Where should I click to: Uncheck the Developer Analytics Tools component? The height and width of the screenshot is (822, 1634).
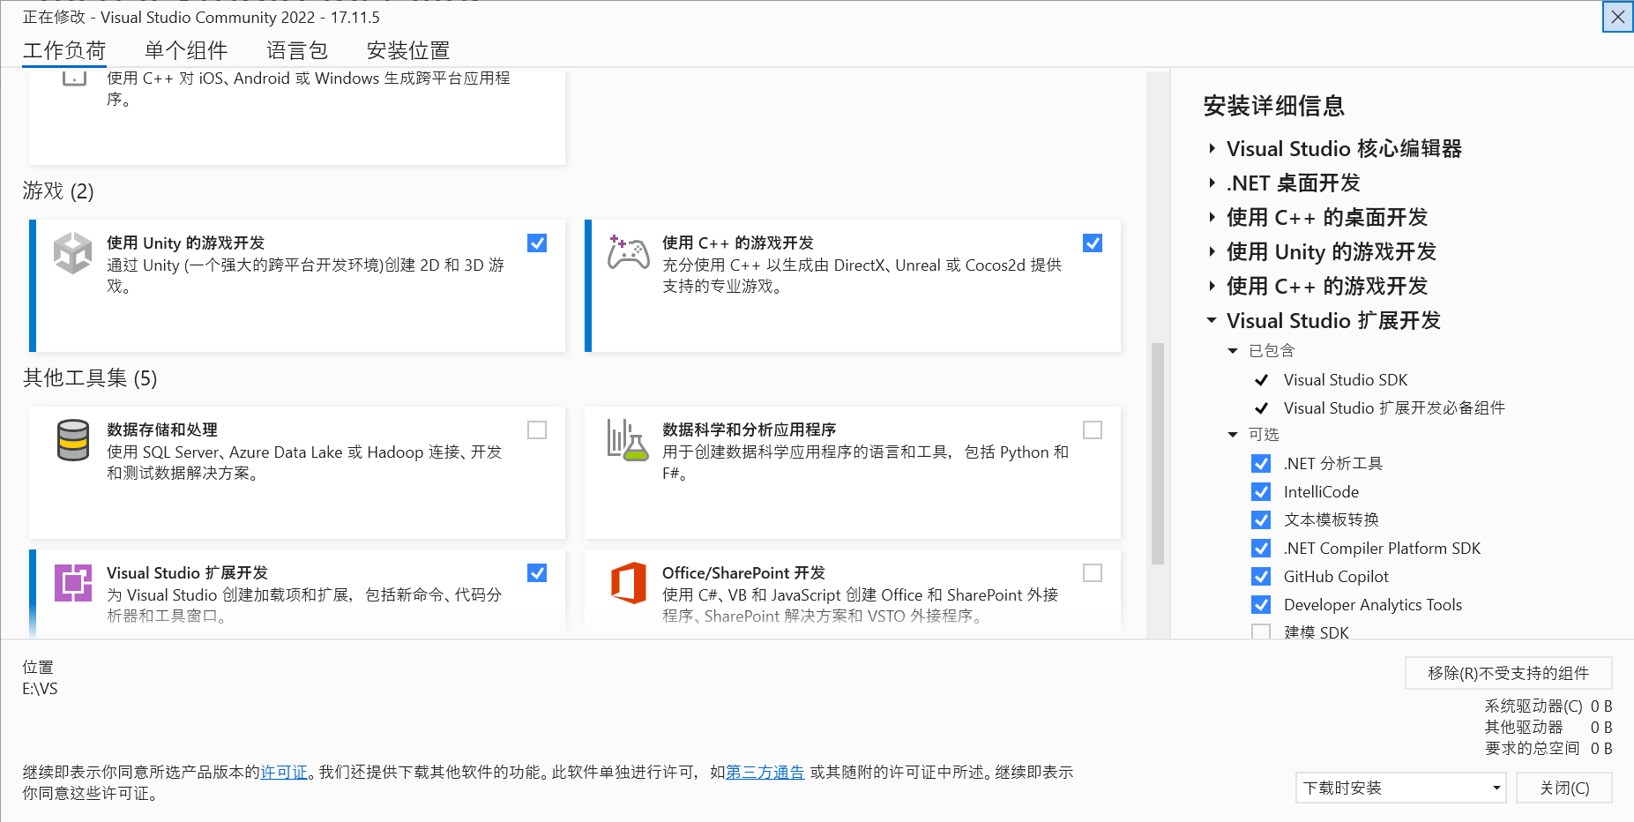1261,605
